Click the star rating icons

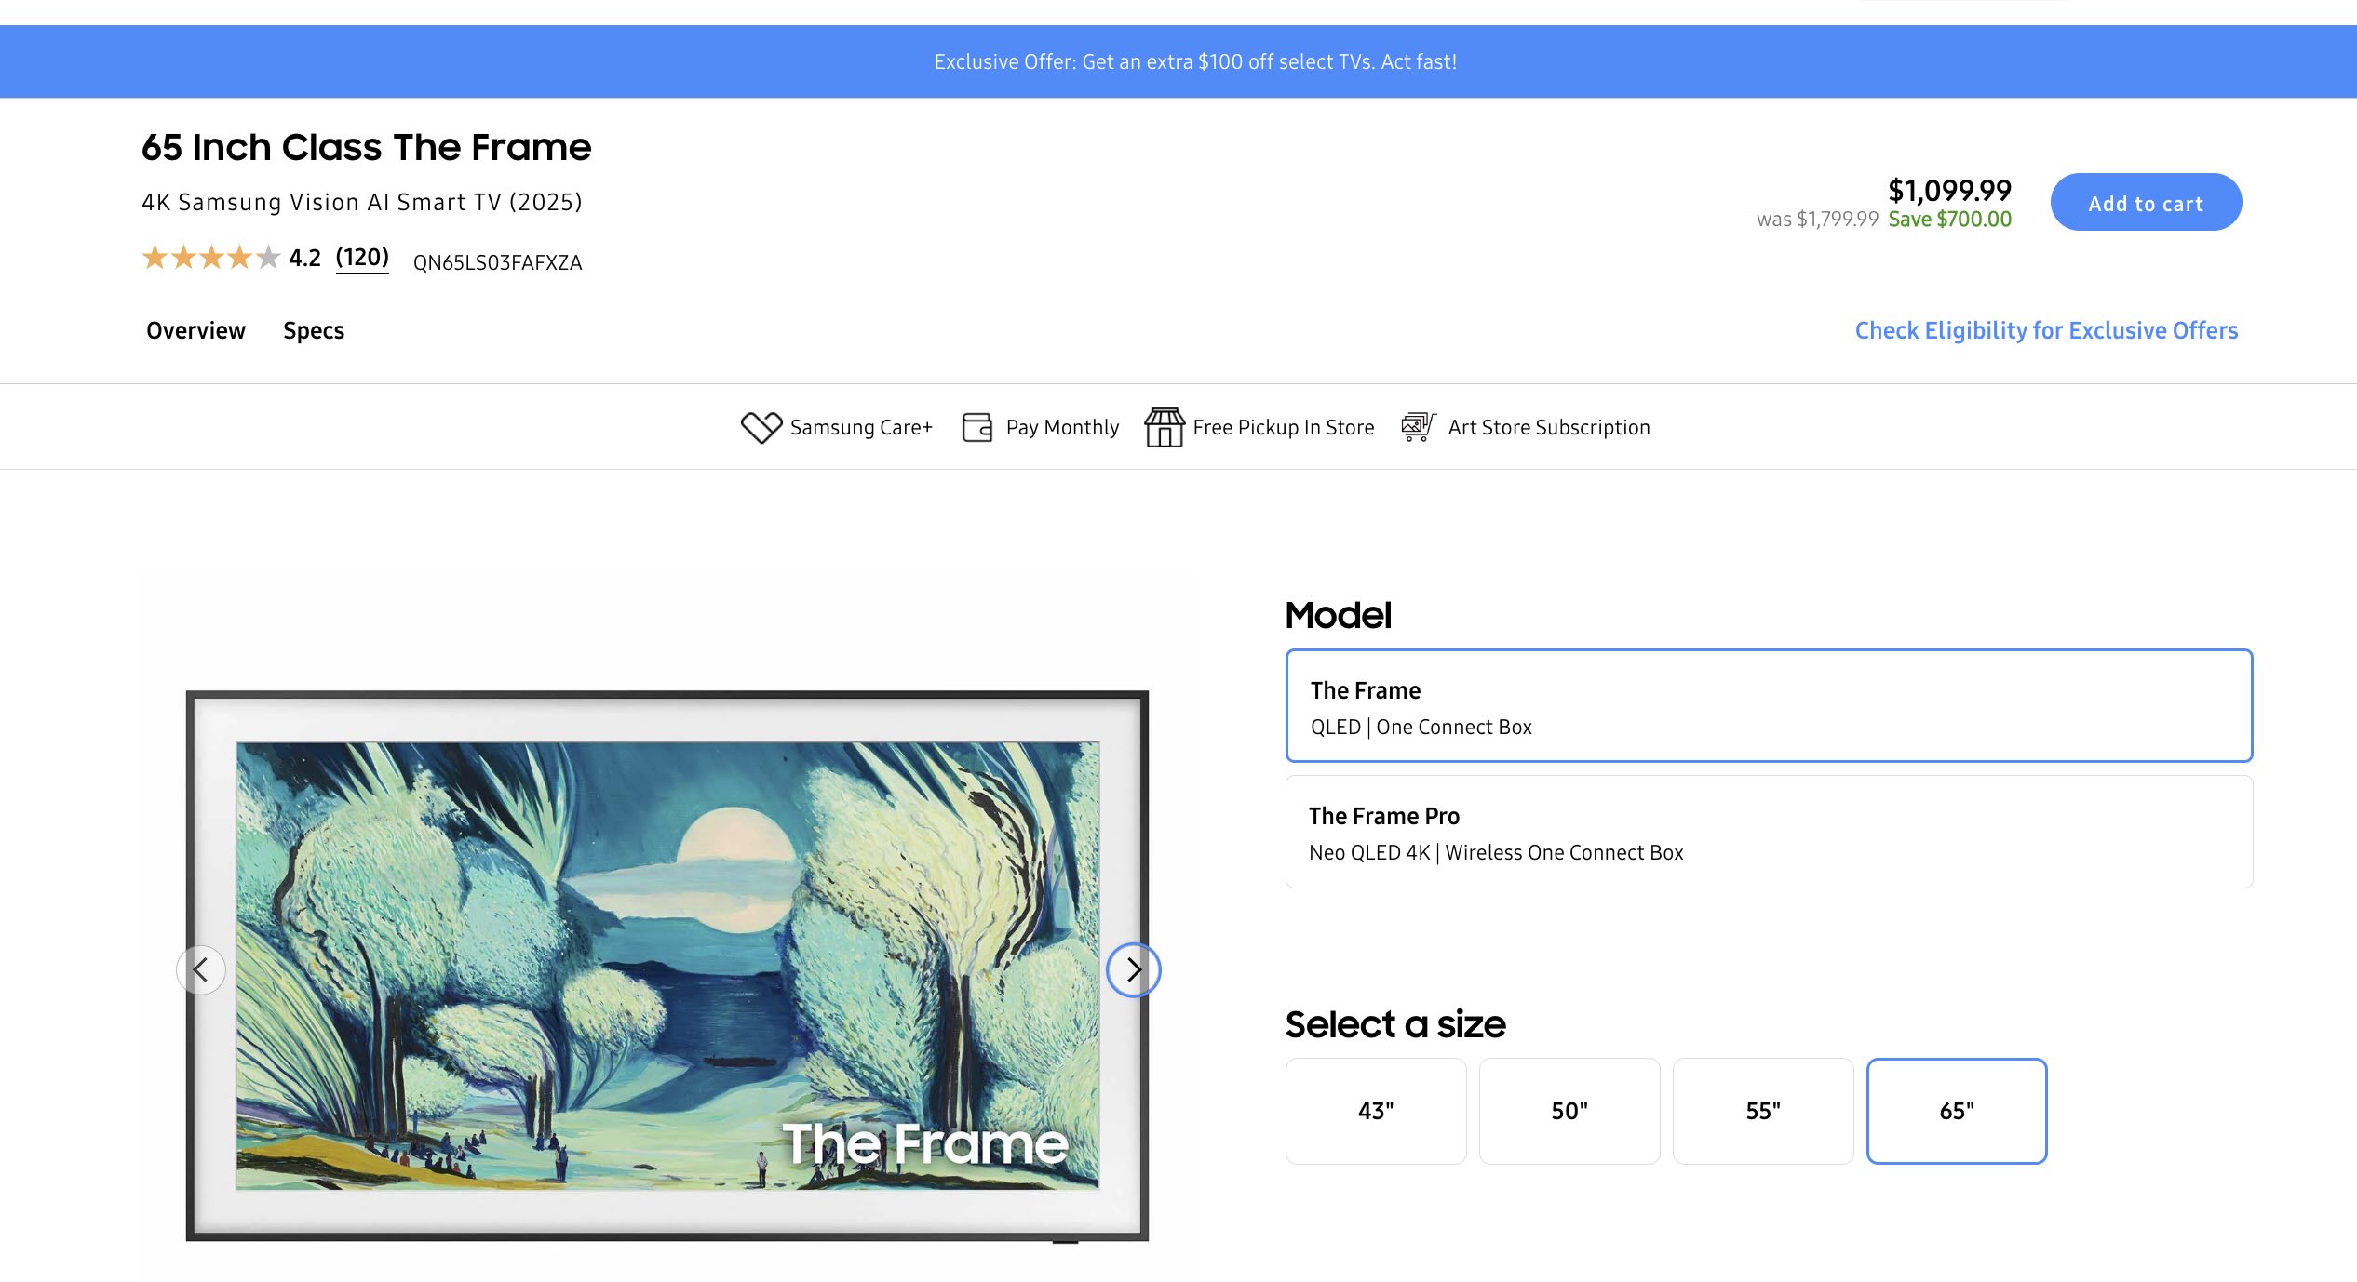[x=210, y=258]
